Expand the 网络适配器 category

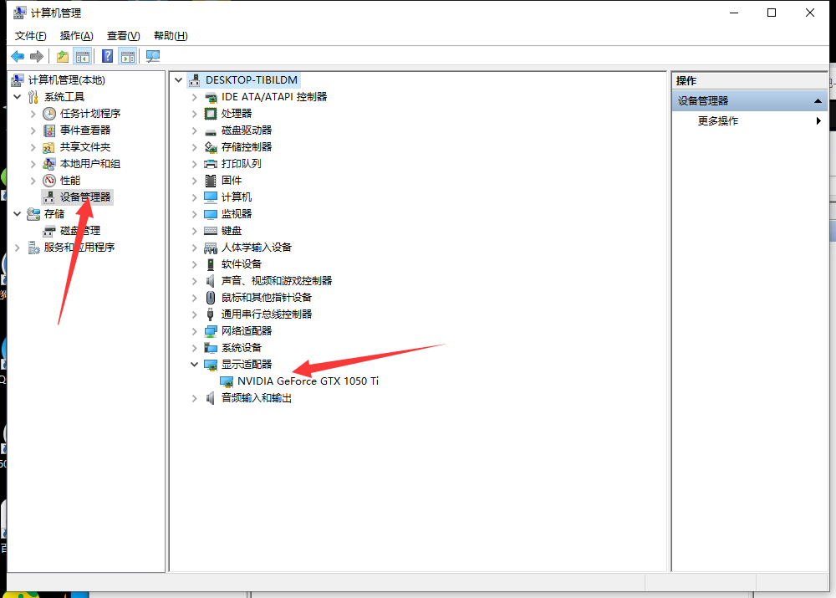pos(195,330)
